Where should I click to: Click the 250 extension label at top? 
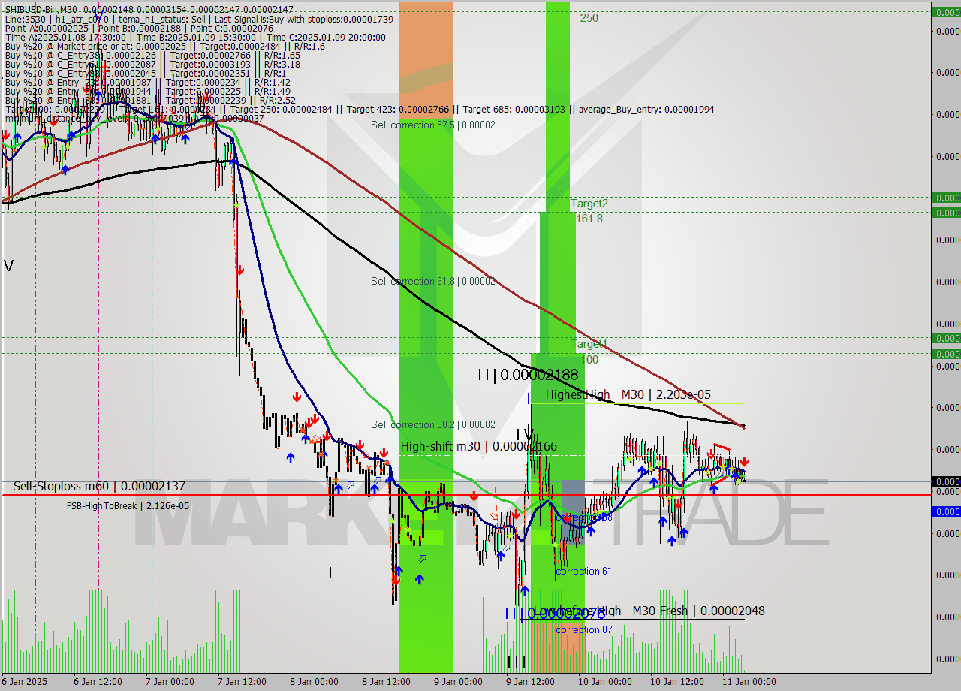click(589, 18)
